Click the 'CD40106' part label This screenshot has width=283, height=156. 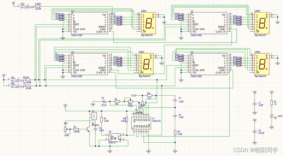click(156, 121)
